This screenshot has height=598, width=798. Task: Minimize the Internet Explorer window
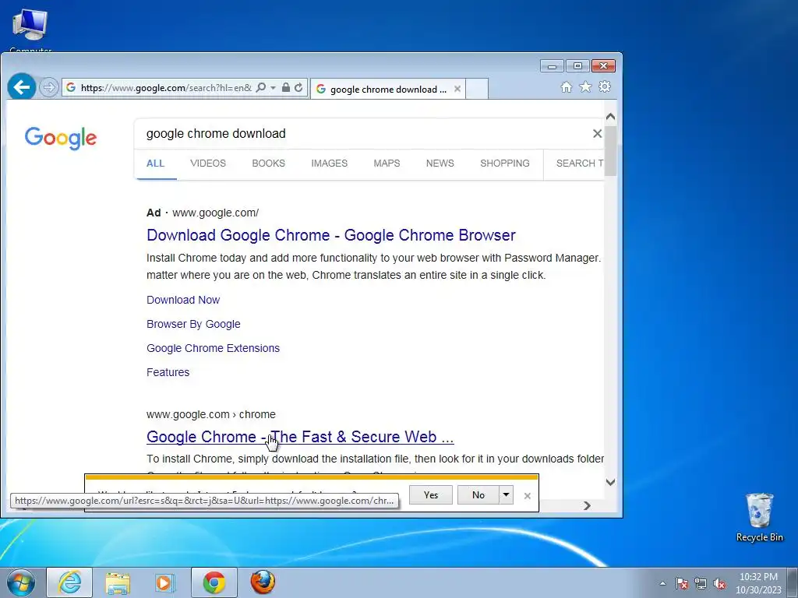point(552,66)
